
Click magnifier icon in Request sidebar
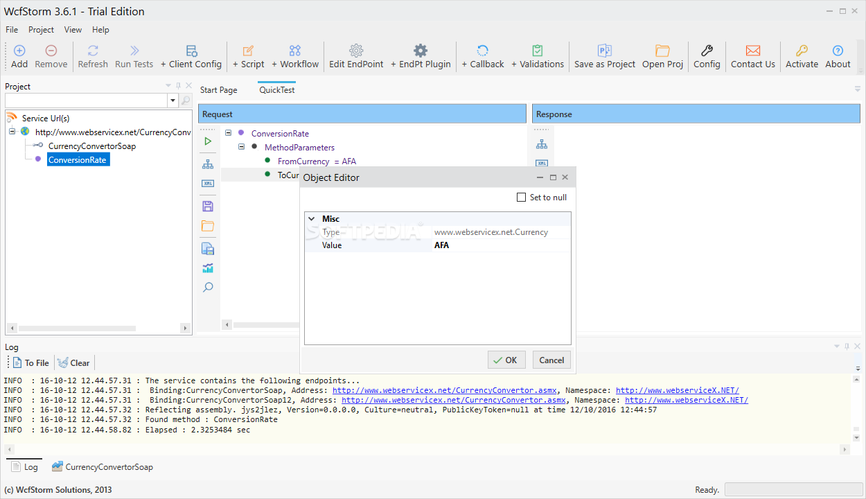point(208,287)
